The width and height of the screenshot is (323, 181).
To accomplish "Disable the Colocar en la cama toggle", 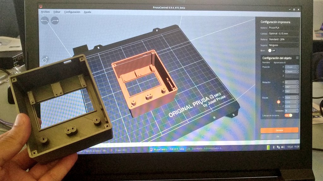I will 289,116.
